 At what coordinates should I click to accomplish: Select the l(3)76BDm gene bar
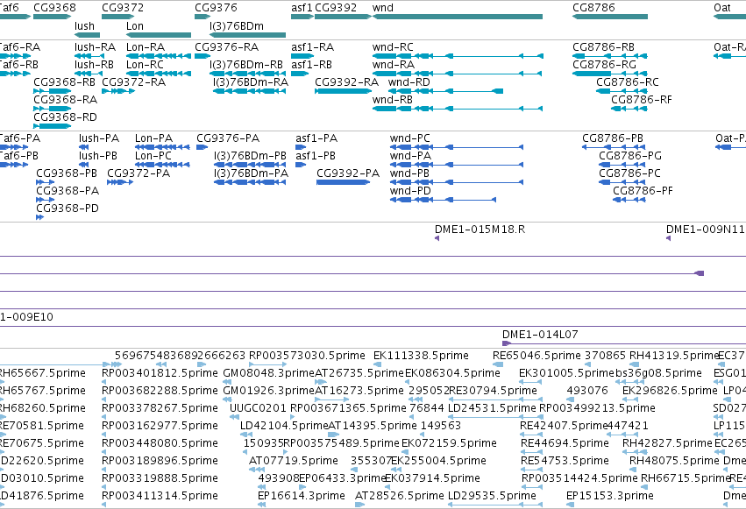coord(247,35)
